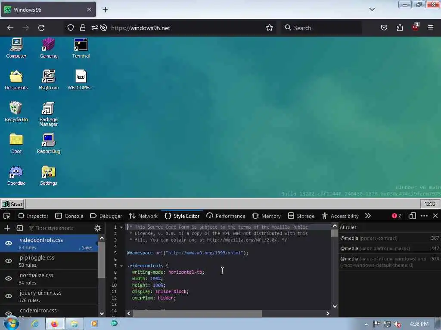Screen dimensions: 441x330
Task: Jump to @media -moz-platform macos rule
Action: click(x=389, y=248)
